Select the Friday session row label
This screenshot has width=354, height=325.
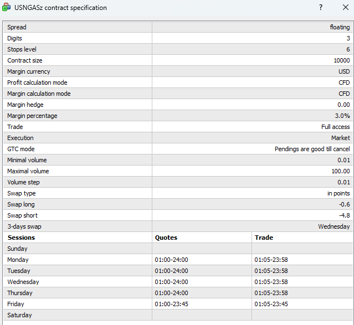[16, 304]
